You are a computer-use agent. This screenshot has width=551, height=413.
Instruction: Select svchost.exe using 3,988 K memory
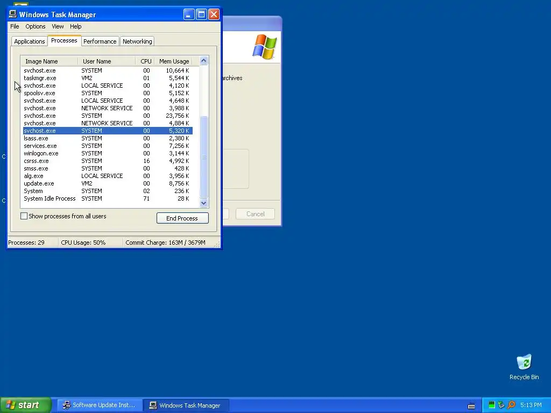coord(108,108)
